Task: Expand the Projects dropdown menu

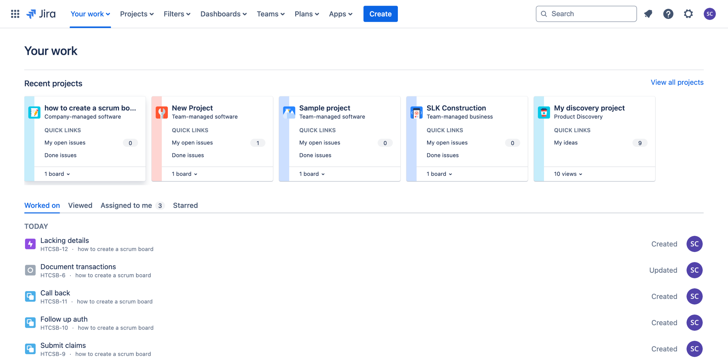Action: (x=137, y=14)
